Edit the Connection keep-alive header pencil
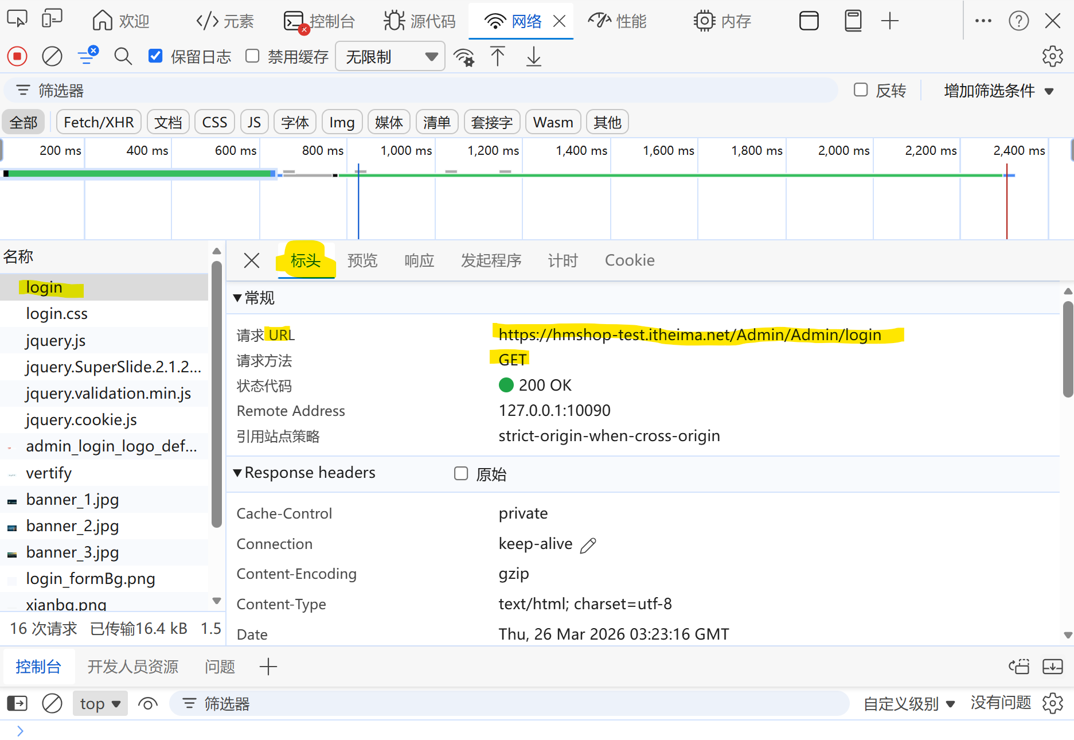 588,544
